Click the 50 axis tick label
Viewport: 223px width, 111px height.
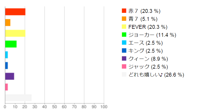click(55, 107)
